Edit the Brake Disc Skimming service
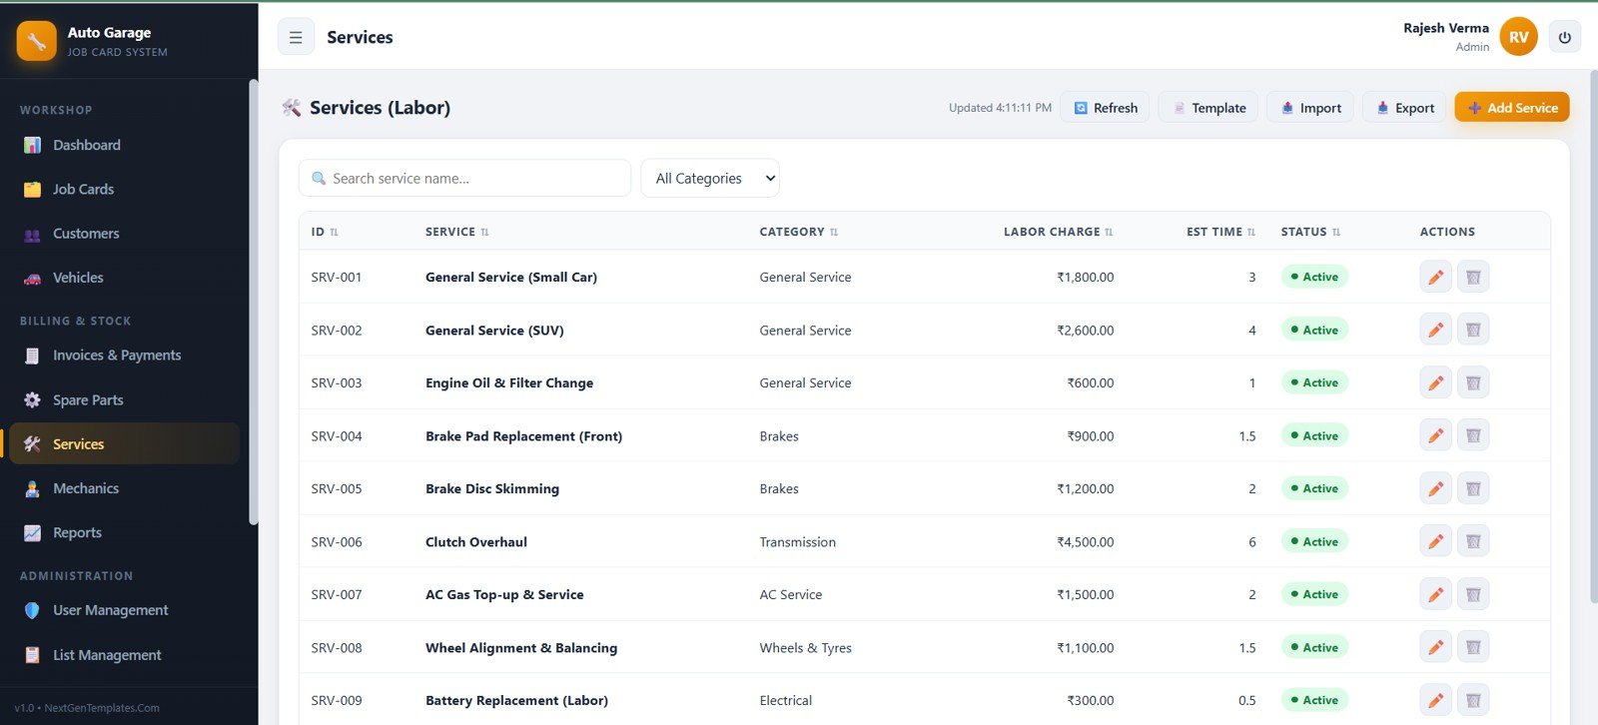 (1435, 488)
